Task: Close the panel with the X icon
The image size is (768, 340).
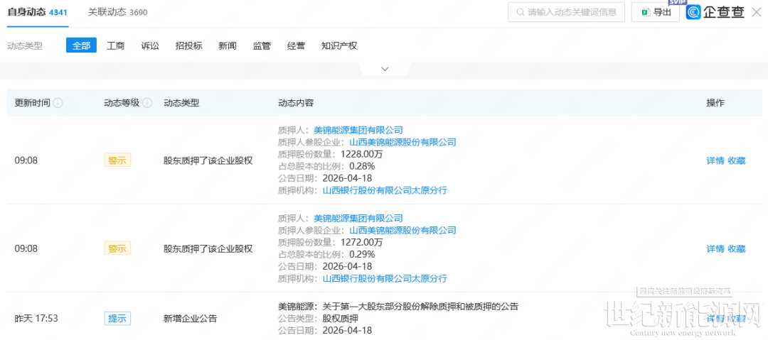Action: tap(756, 12)
